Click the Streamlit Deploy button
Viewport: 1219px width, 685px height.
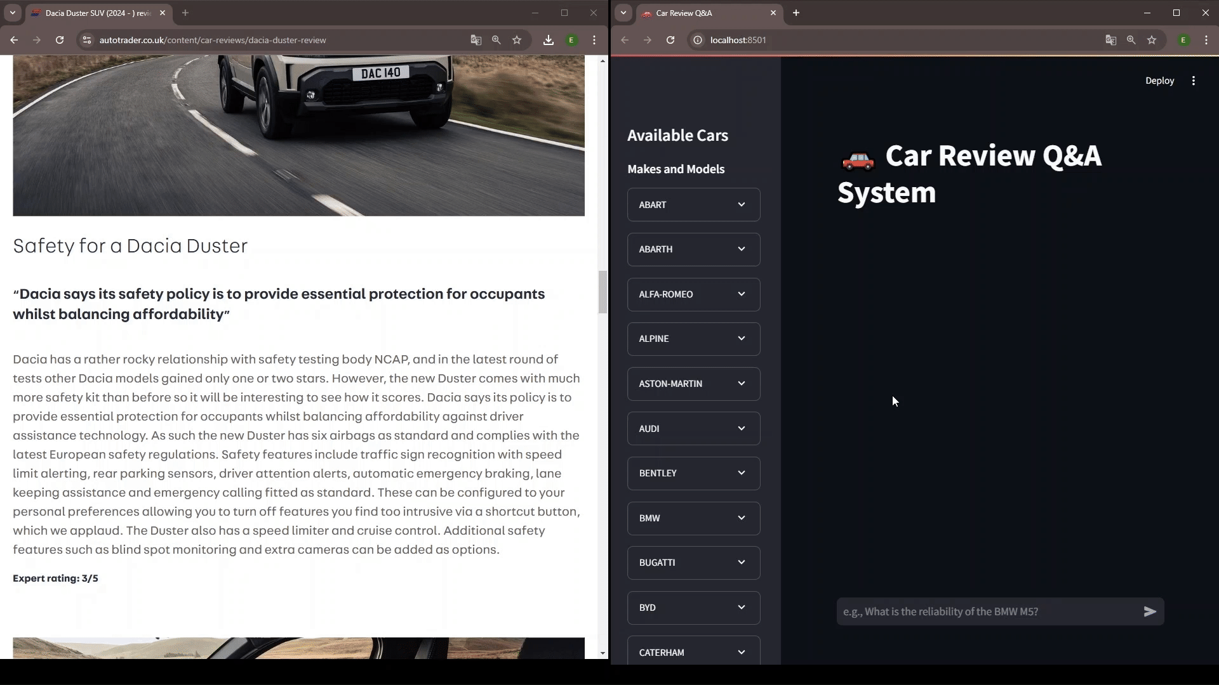tap(1159, 81)
